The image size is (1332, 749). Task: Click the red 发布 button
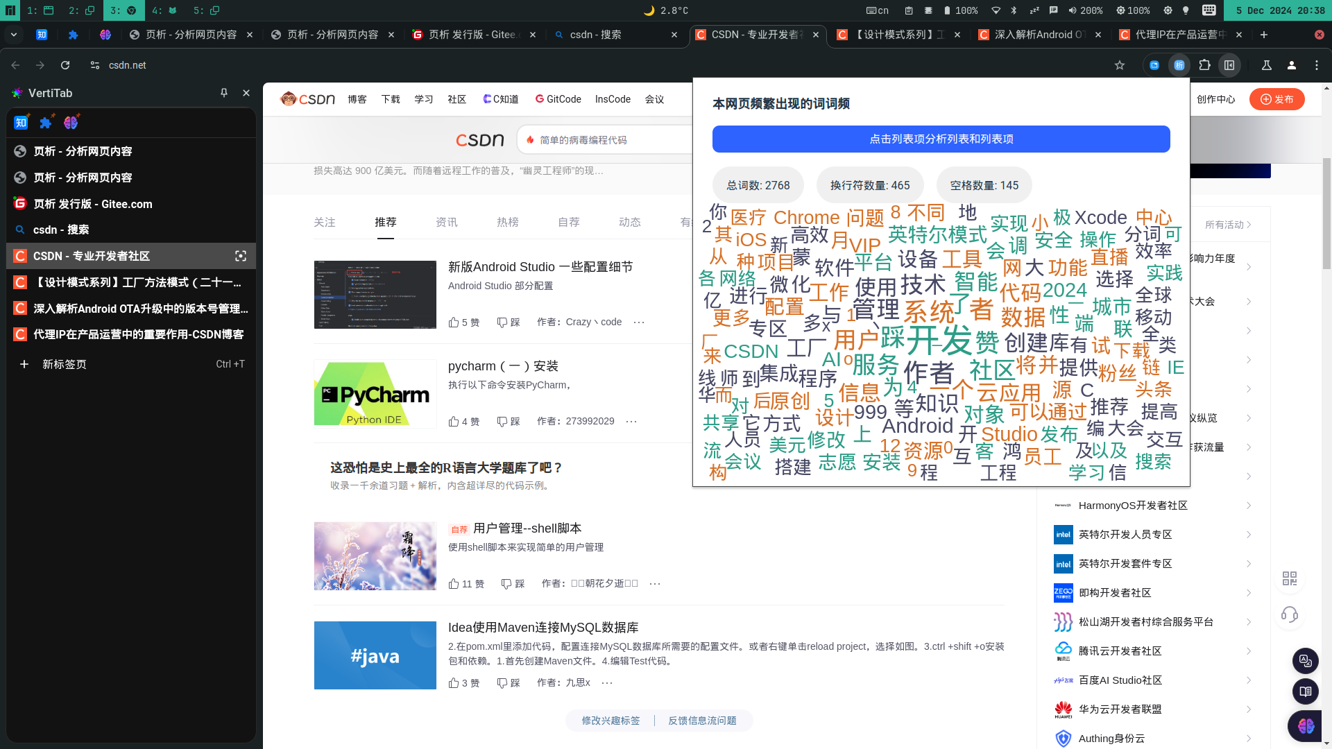pyautogui.click(x=1276, y=99)
